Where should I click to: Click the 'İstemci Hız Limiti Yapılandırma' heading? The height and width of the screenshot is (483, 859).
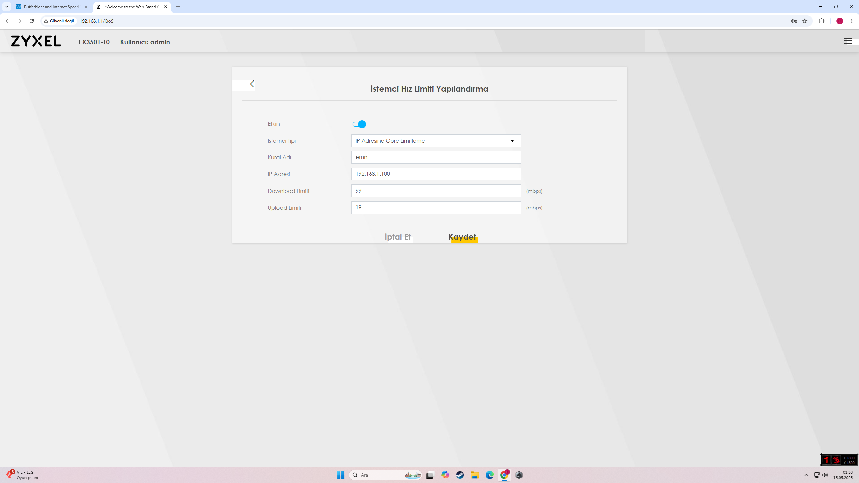click(429, 89)
